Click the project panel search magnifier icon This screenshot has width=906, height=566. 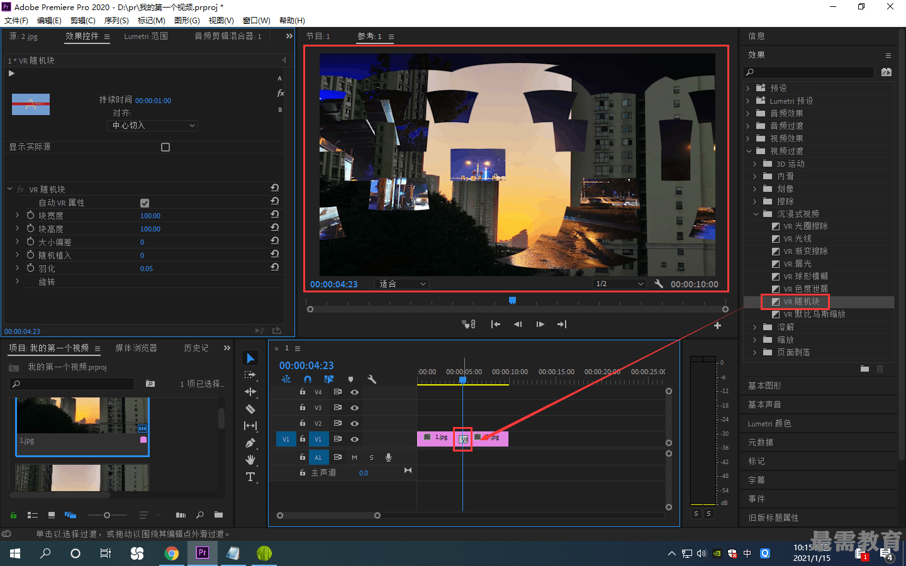click(200, 515)
